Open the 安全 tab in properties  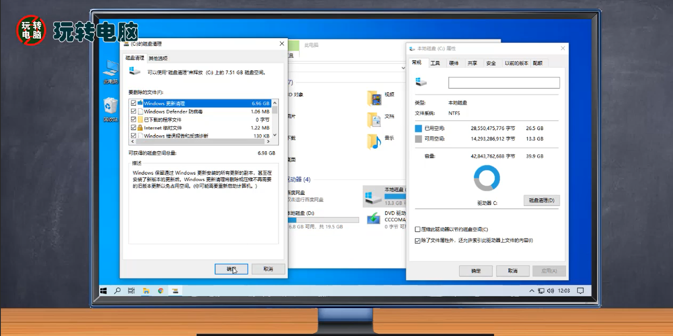click(x=491, y=63)
